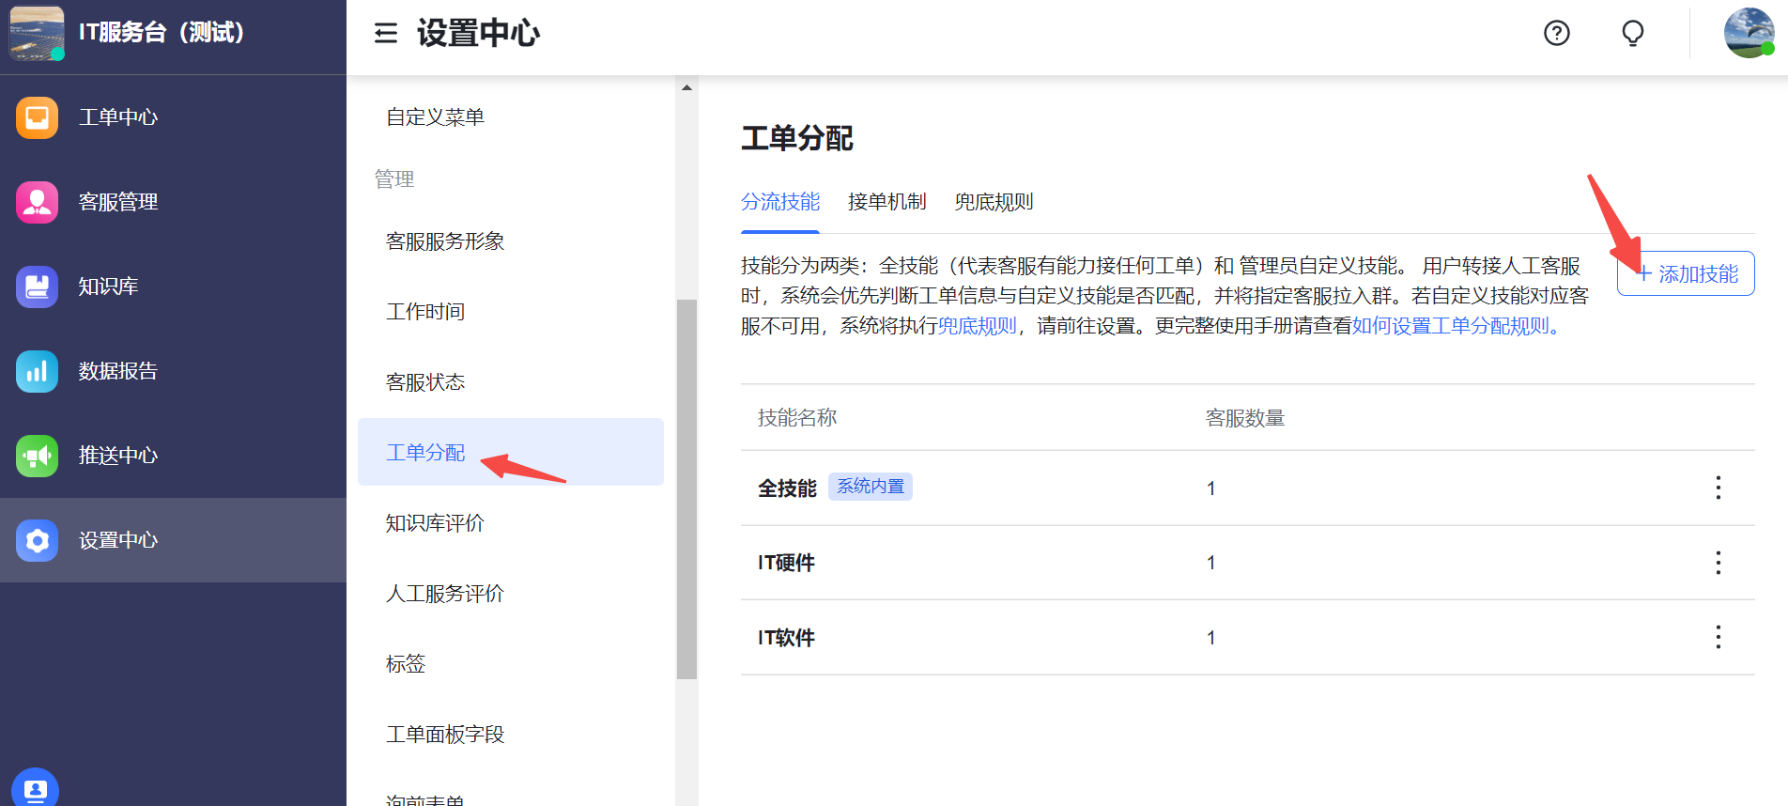The width and height of the screenshot is (1788, 806).
Task: Open more options for IT软件 row
Action: pyautogui.click(x=1718, y=637)
